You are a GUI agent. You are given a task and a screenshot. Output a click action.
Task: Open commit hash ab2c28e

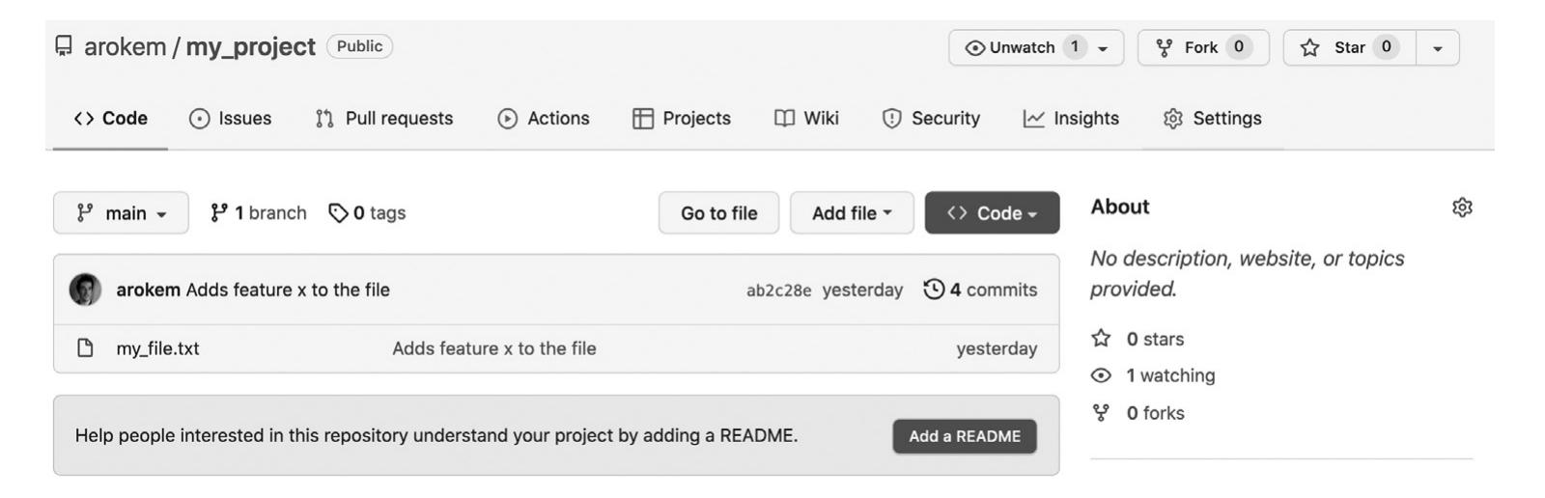click(778, 290)
